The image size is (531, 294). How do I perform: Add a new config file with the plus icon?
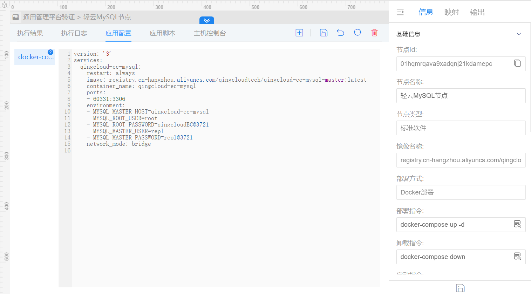[x=299, y=33]
